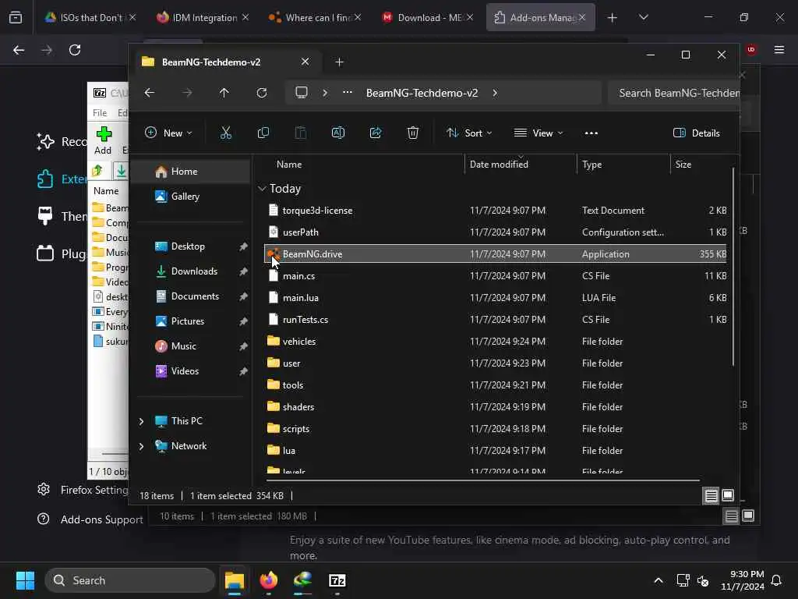Toggle the Details pane button
This screenshot has height=599, width=798.
(x=696, y=133)
